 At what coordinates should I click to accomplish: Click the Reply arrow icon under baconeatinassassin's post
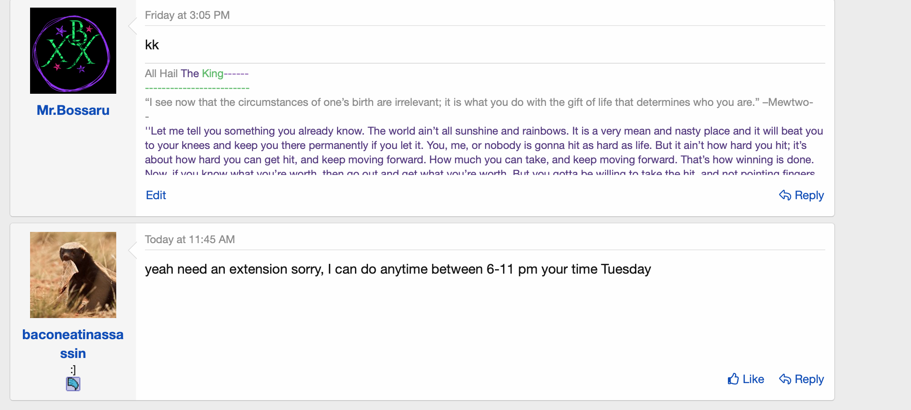785,379
